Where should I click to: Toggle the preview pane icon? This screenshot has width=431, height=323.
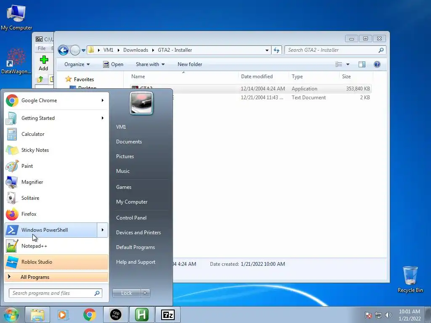[x=362, y=64]
